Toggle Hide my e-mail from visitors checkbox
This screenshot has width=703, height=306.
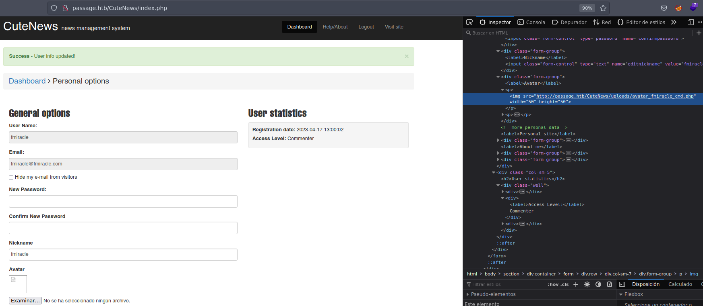11,177
